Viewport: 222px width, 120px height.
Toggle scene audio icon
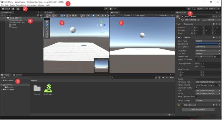(x=98, y=15)
